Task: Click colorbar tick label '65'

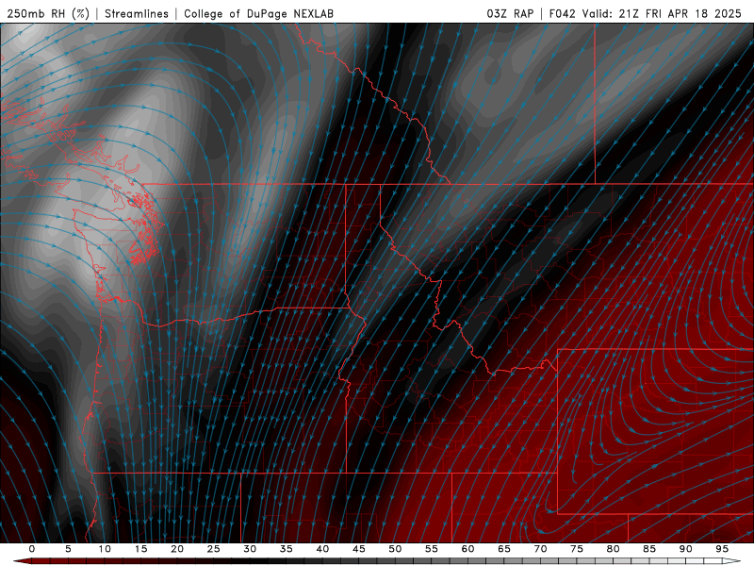Action: click(x=504, y=549)
